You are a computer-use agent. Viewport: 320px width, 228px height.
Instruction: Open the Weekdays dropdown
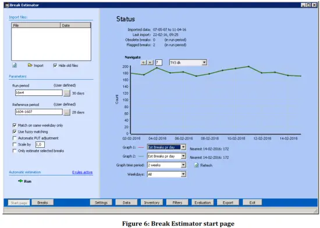point(183,174)
